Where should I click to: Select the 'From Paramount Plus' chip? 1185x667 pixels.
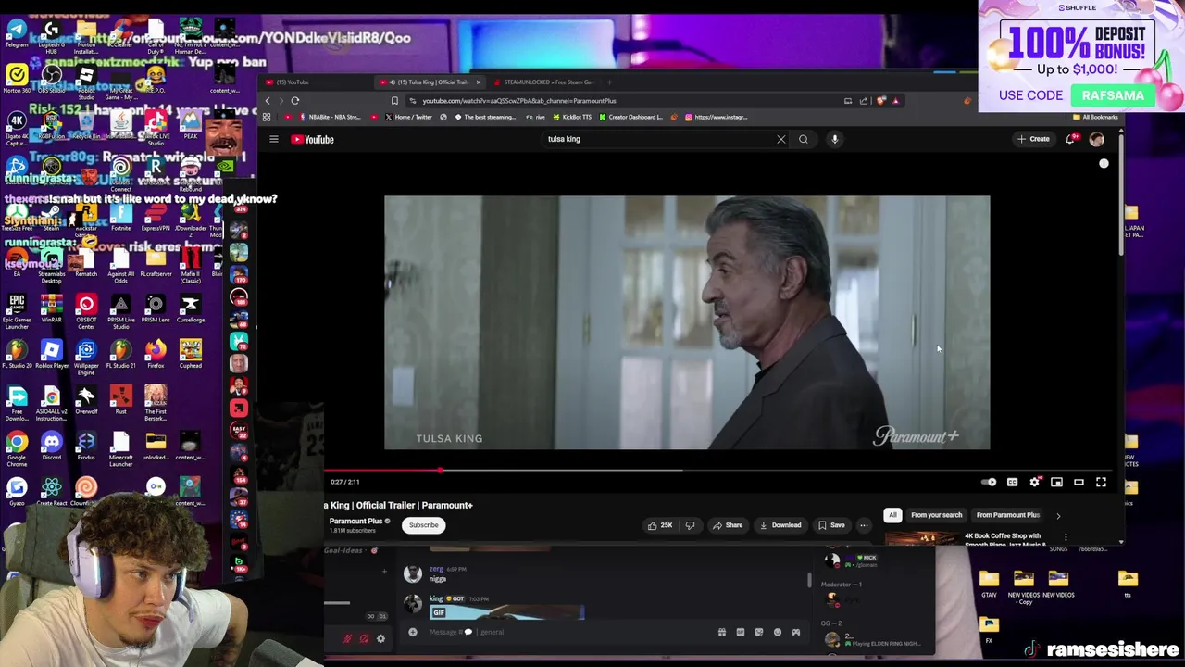click(x=1007, y=515)
